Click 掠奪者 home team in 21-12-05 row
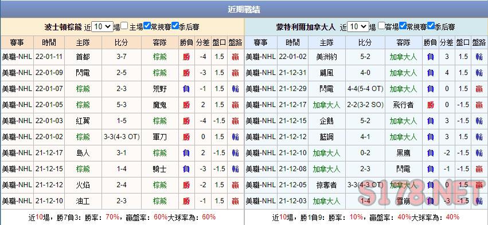 click(326, 185)
